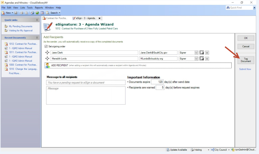Screen dimensions: 259x154
Task: Close the eSign - 3 - Agenda tab
Action: [x=99, y=18]
